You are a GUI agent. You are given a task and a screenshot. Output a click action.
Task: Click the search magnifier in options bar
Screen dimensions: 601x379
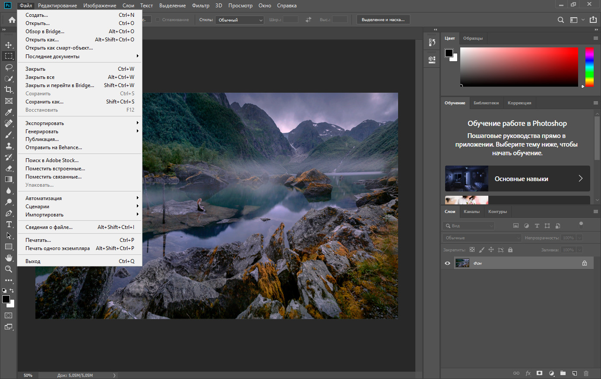[560, 20]
